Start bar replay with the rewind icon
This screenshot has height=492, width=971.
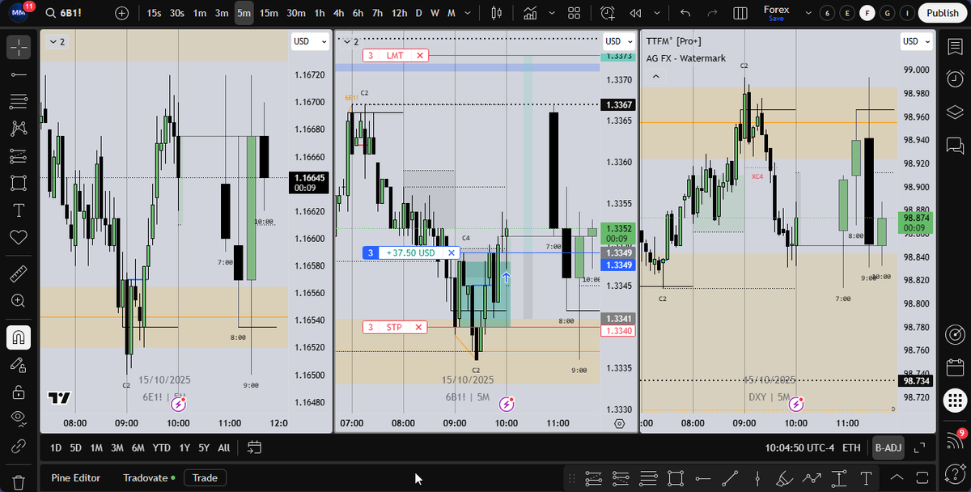pyautogui.click(x=635, y=13)
